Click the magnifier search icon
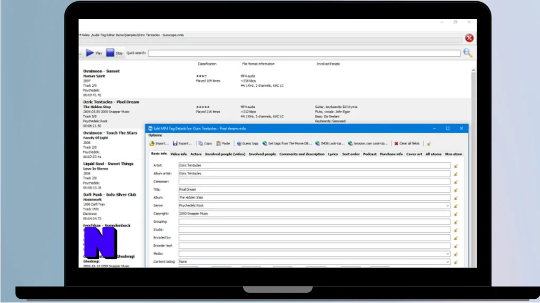Viewport: 540px width, 303px height. pyautogui.click(x=468, y=53)
